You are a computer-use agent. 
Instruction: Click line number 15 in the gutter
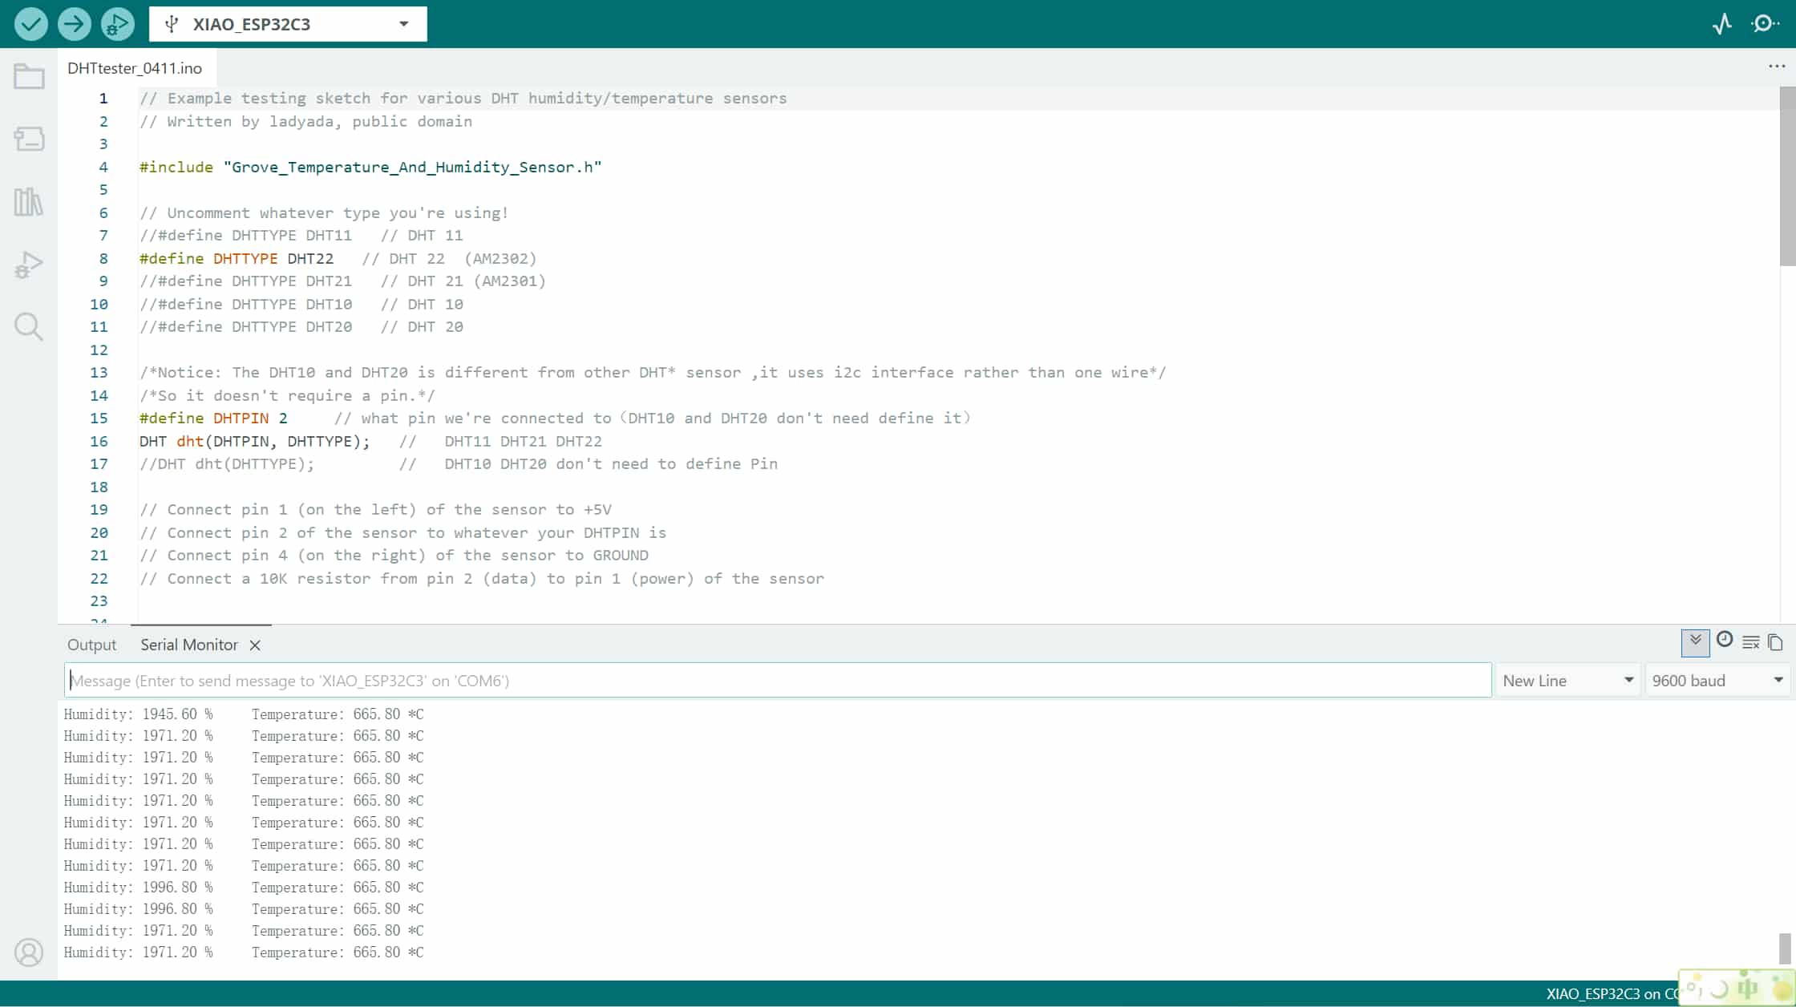[99, 418]
